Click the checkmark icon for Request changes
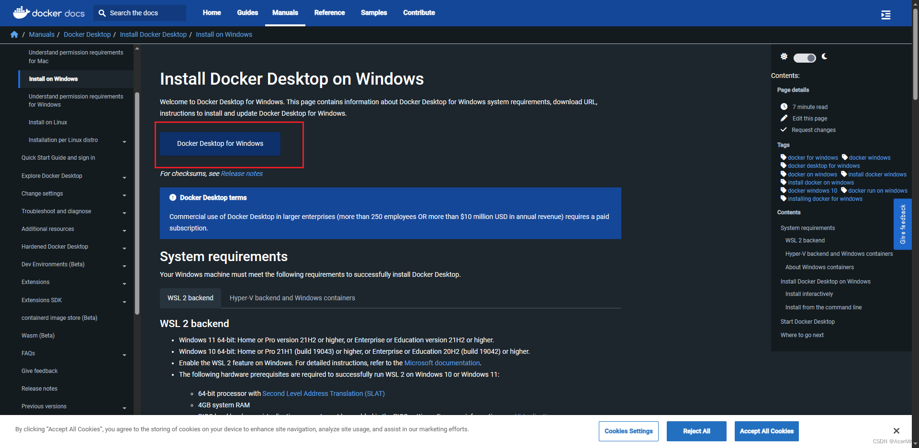The image size is (919, 448). point(784,130)
